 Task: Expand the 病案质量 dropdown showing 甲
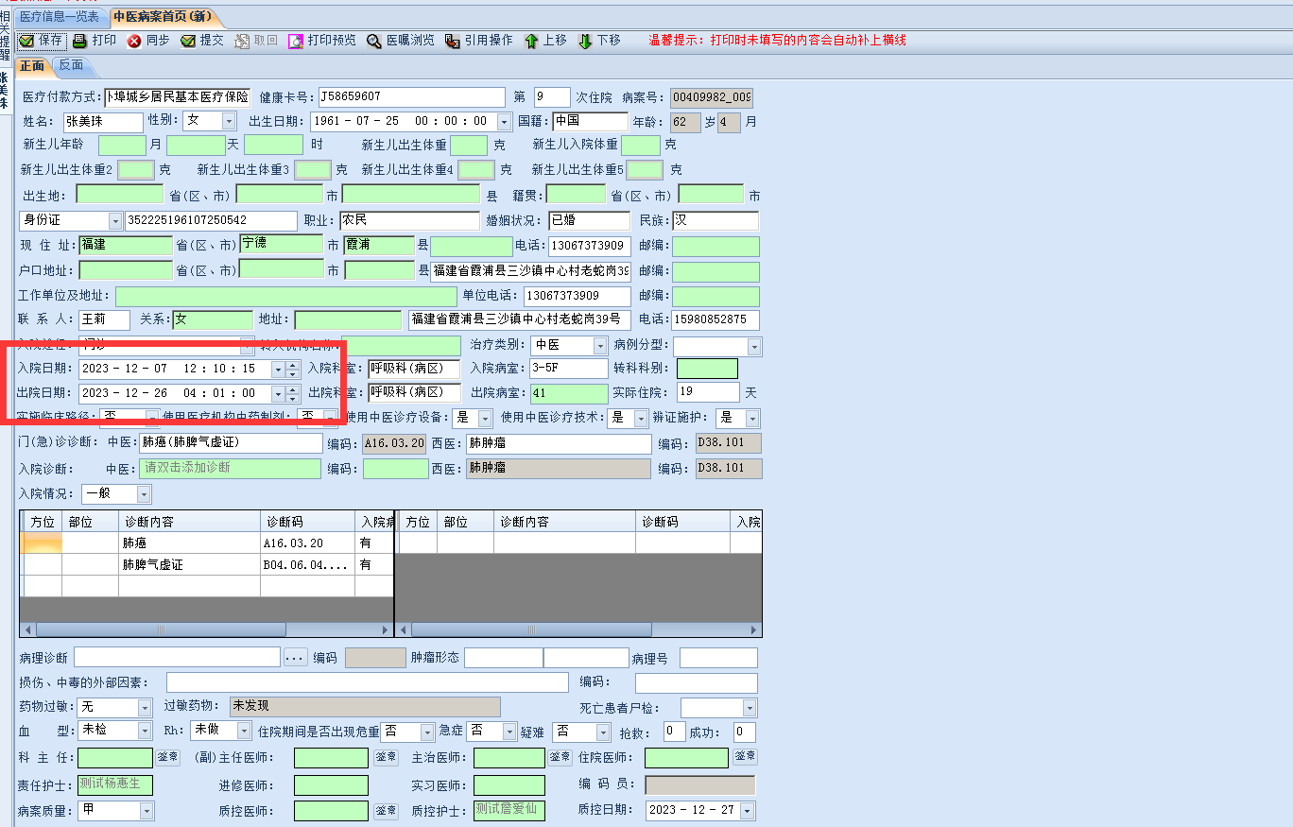click(x=146, y=810)
